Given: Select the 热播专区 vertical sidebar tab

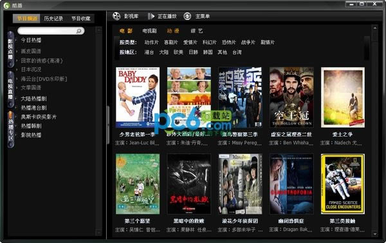Looking at the screenshot, I should click(10, 130).
